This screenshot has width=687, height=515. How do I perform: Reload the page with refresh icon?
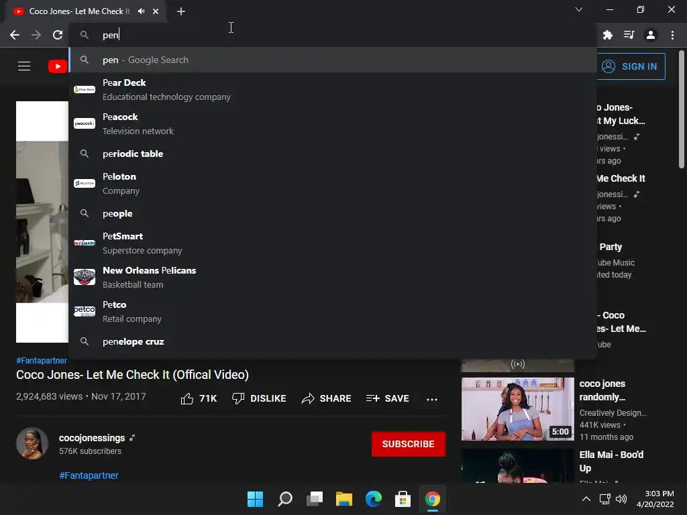tap(58, 35)
